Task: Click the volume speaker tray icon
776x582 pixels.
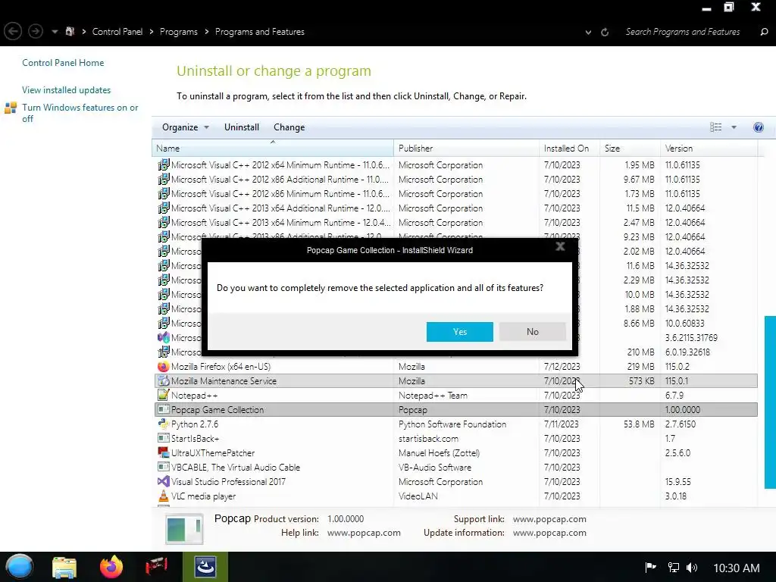Action: 692,568
